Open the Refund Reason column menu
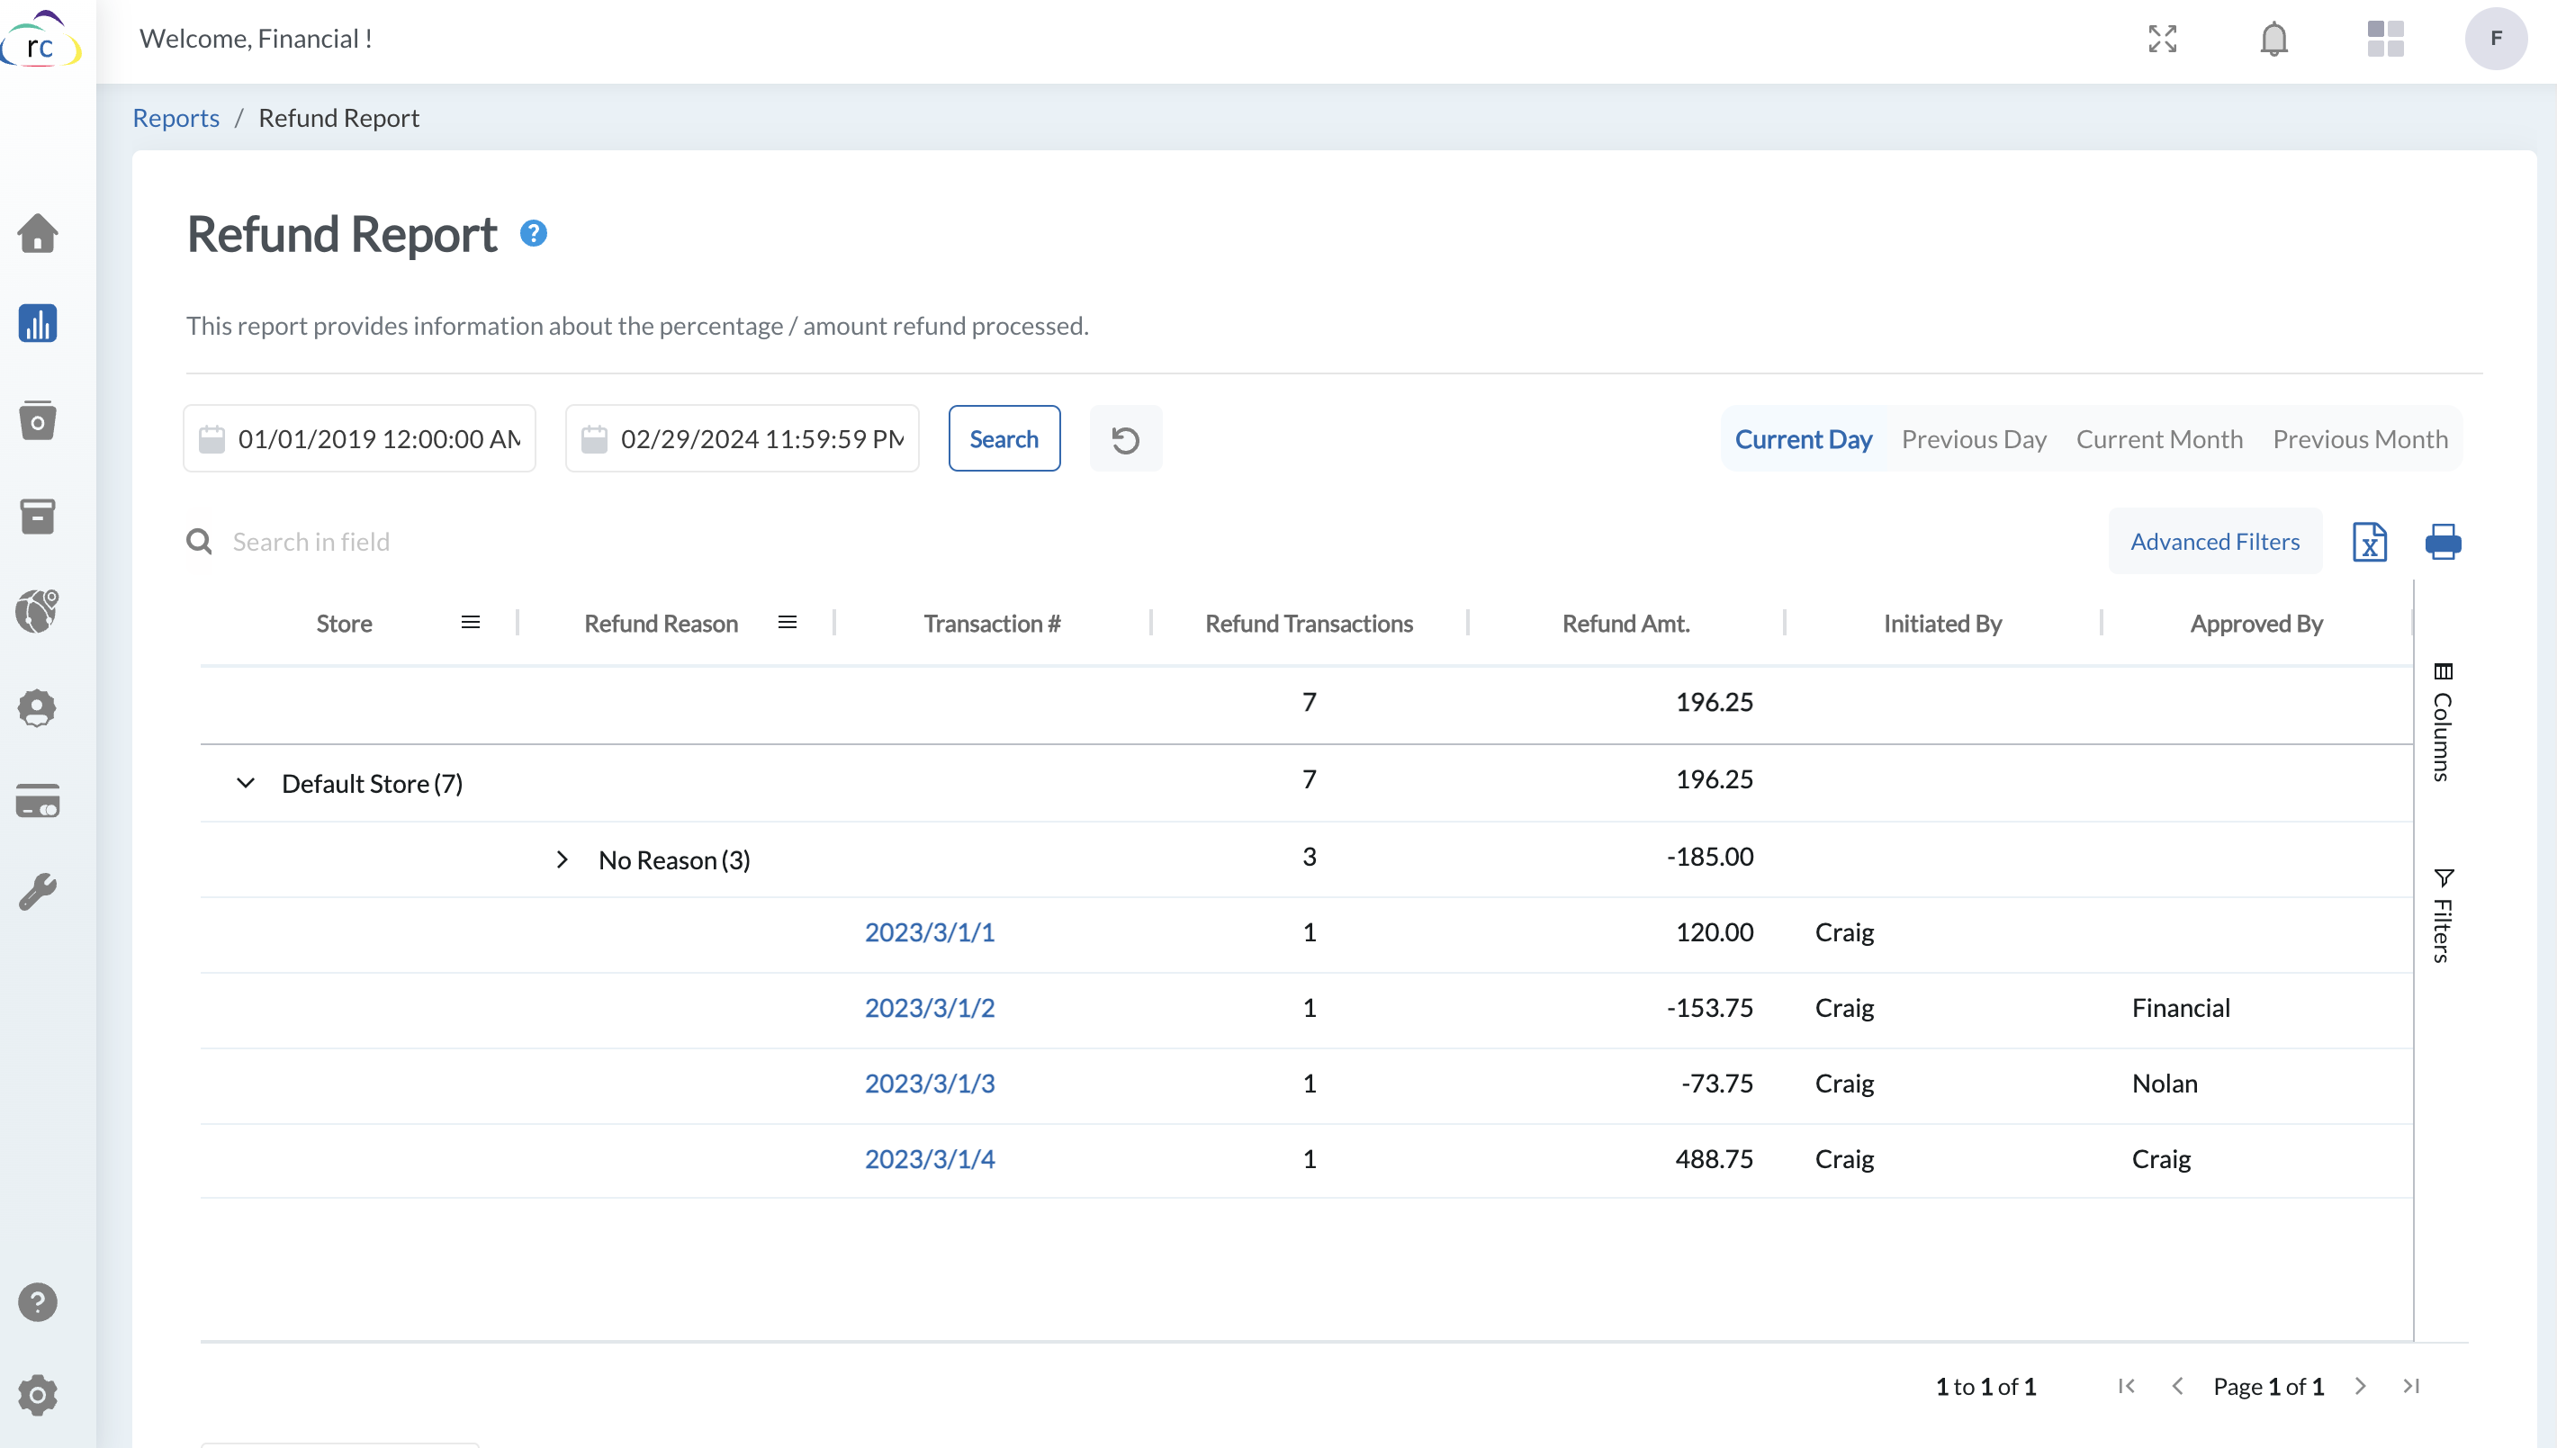 [787, 622]
